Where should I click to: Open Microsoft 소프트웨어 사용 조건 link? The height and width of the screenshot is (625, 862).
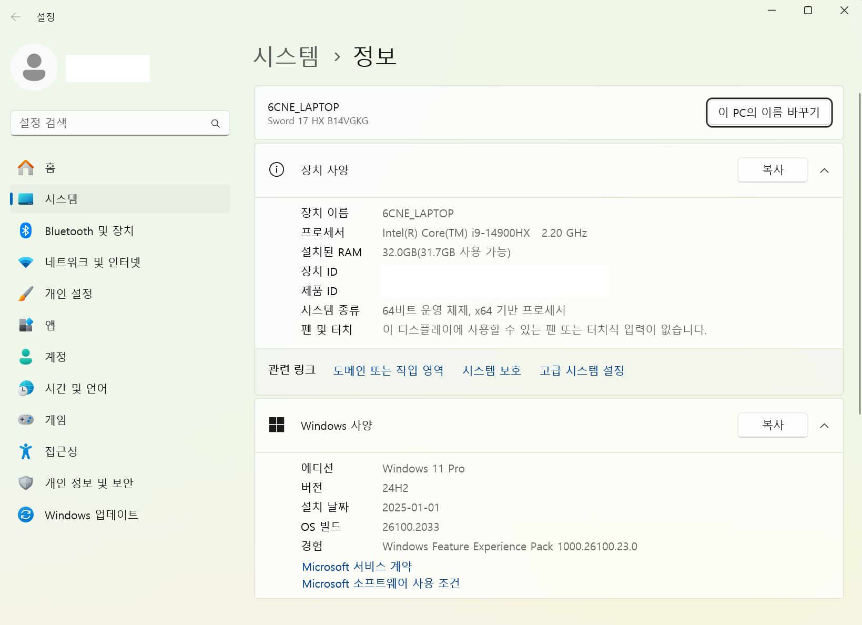tap(381, 583)
